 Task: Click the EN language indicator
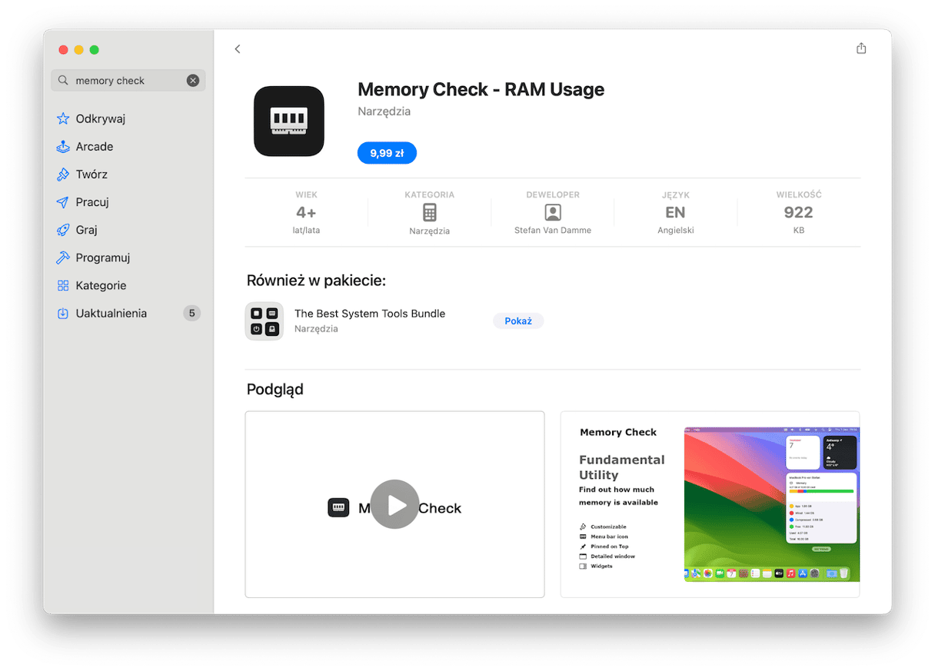coord(675,213)
